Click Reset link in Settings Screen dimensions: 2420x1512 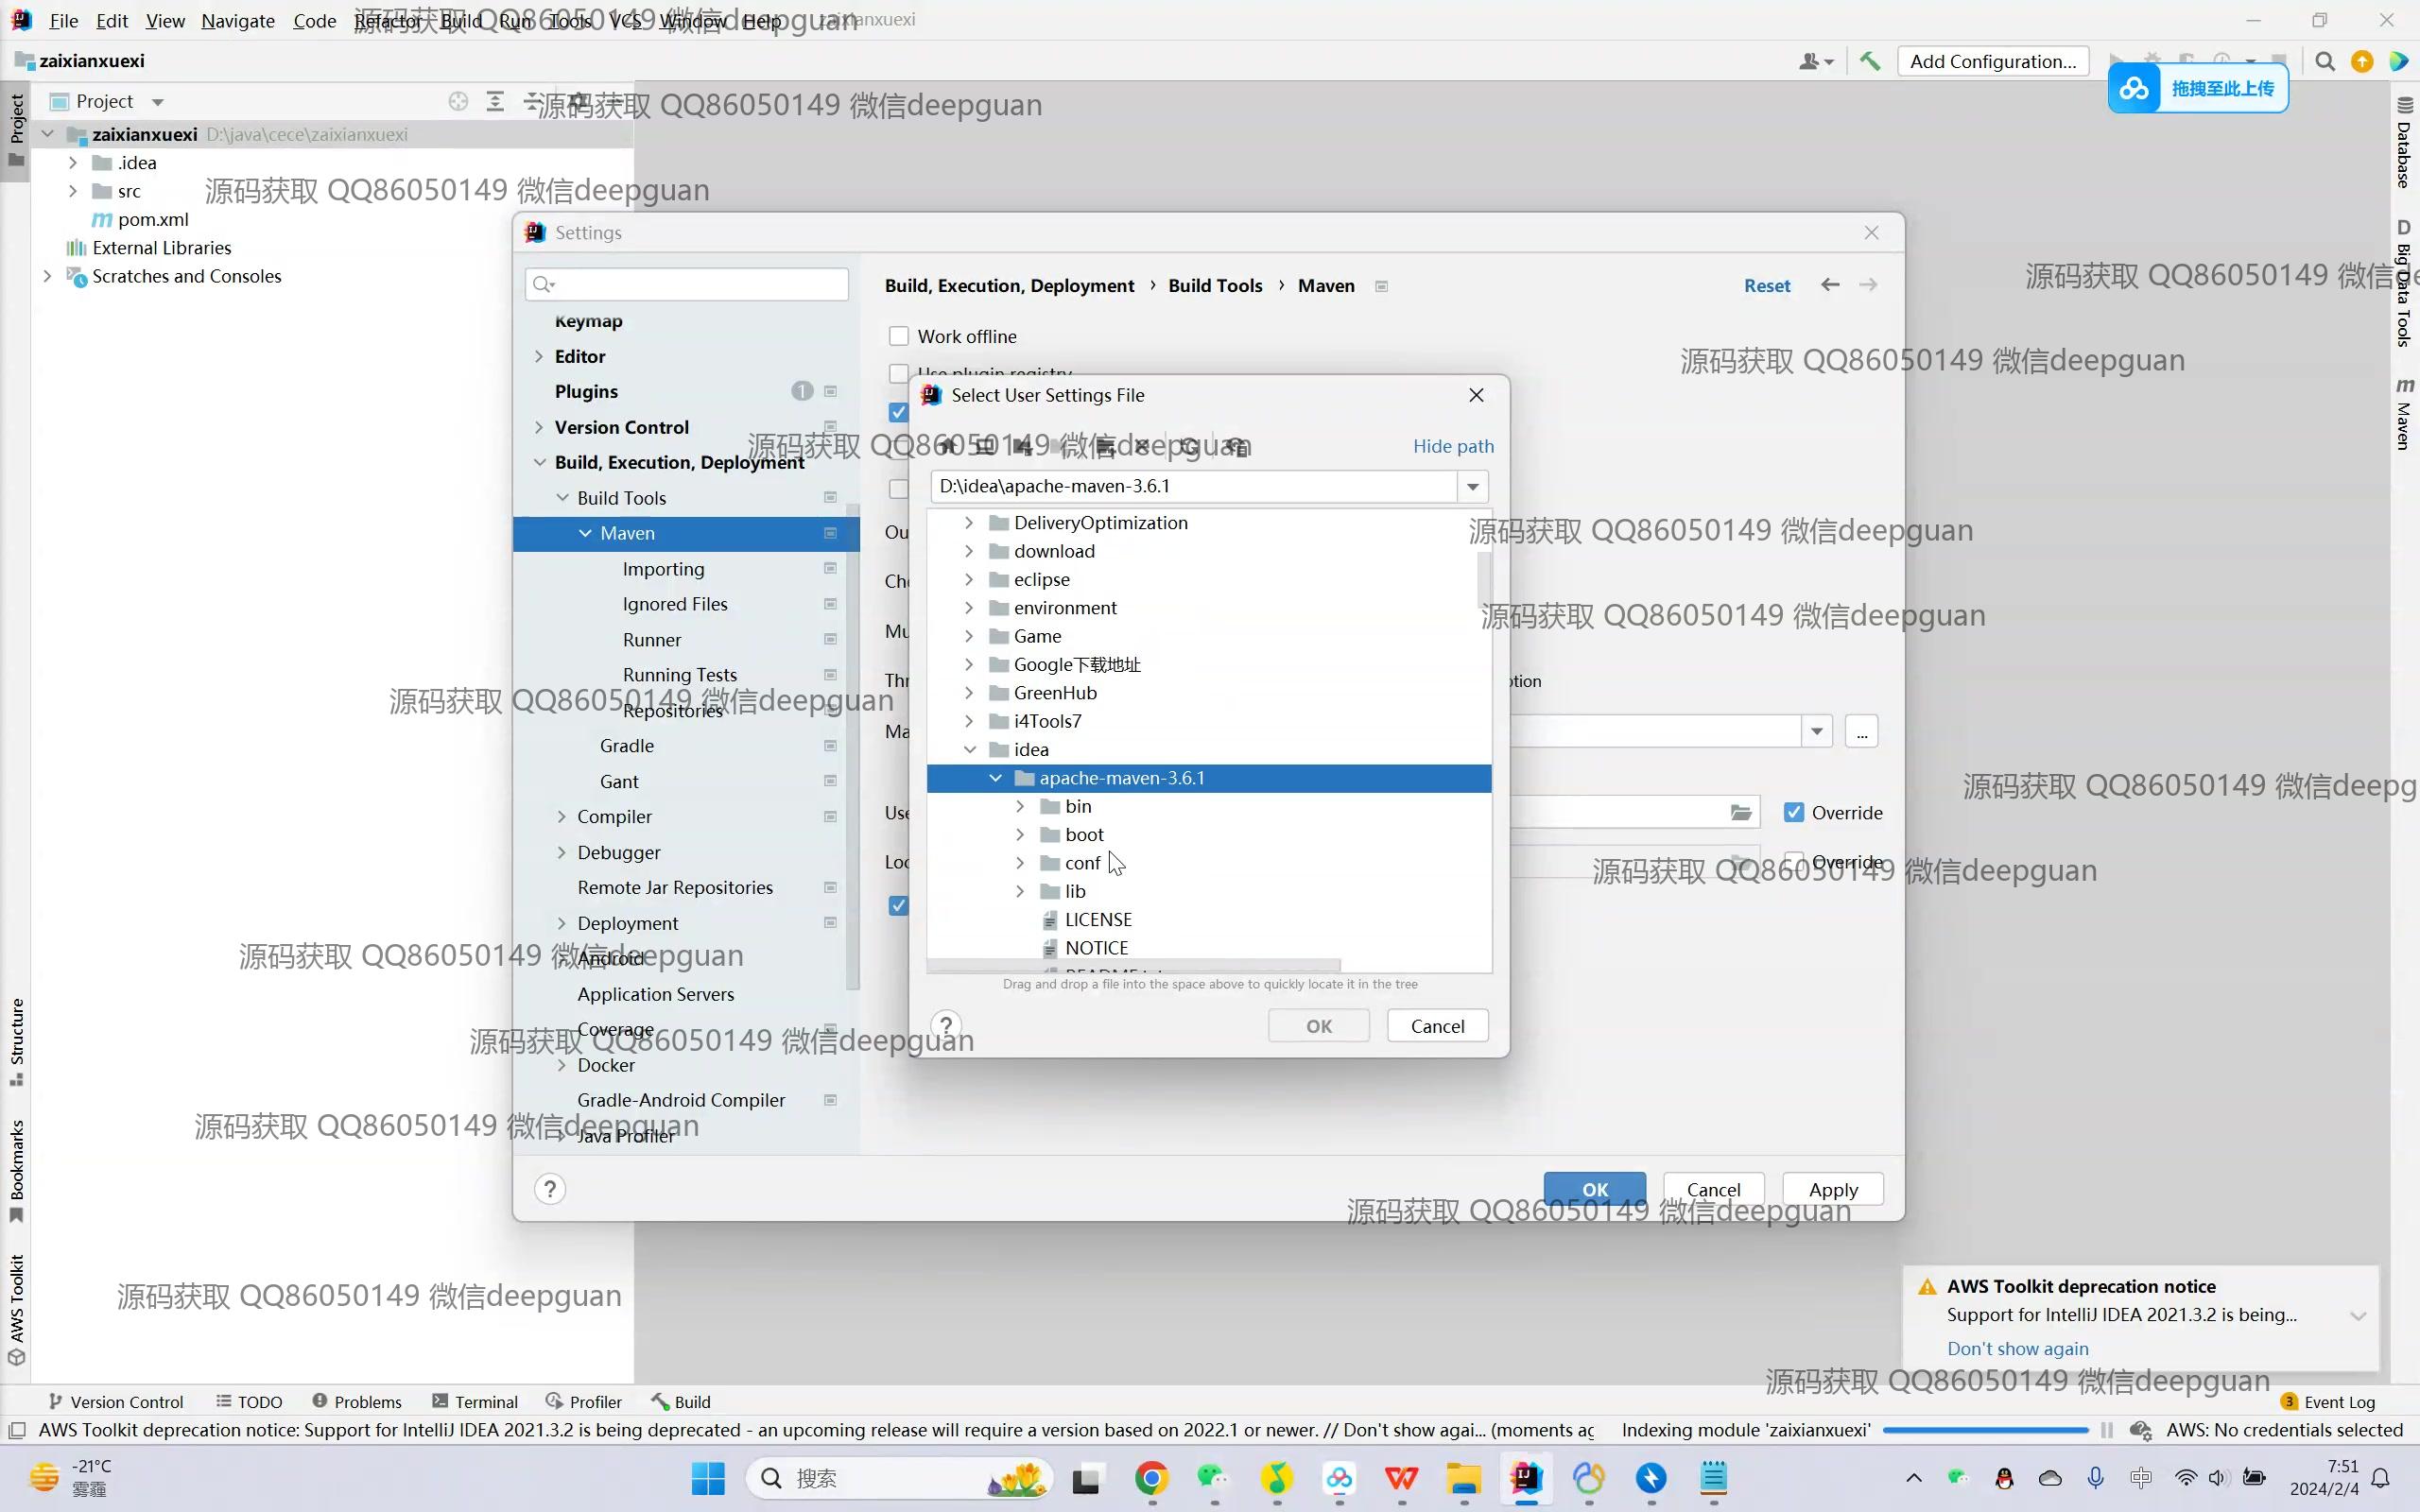coord(1767,285)
